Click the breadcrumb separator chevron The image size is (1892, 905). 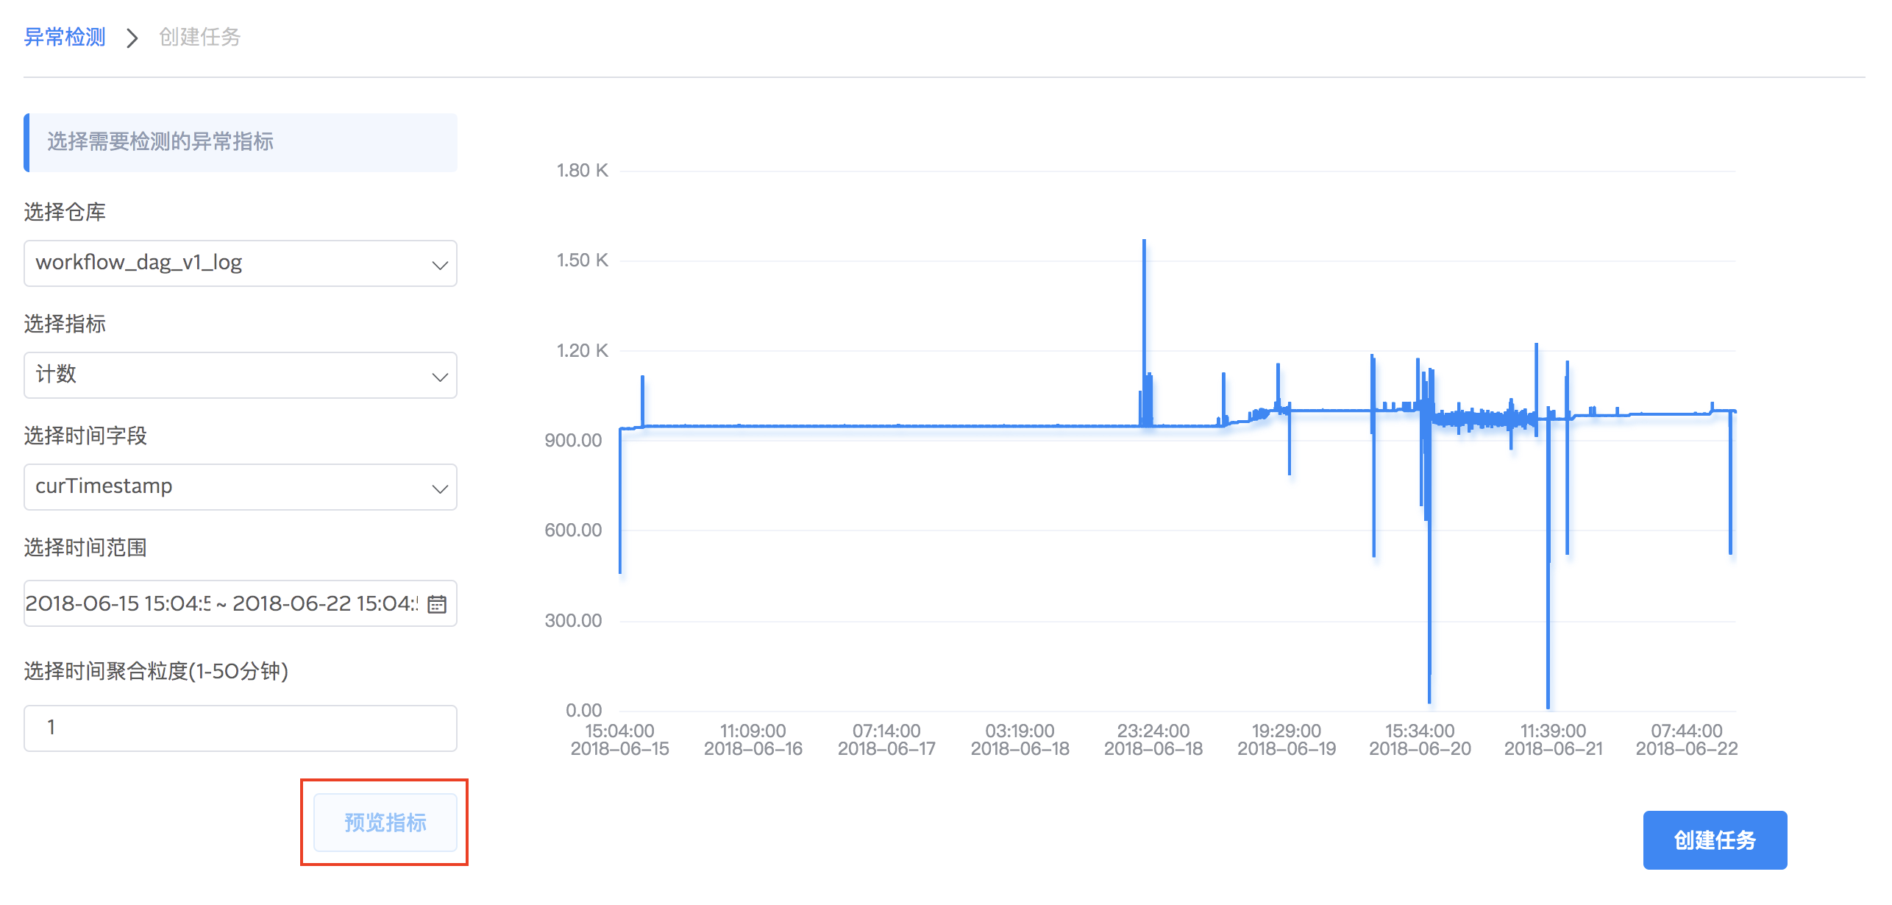click(x=132, y=38)
